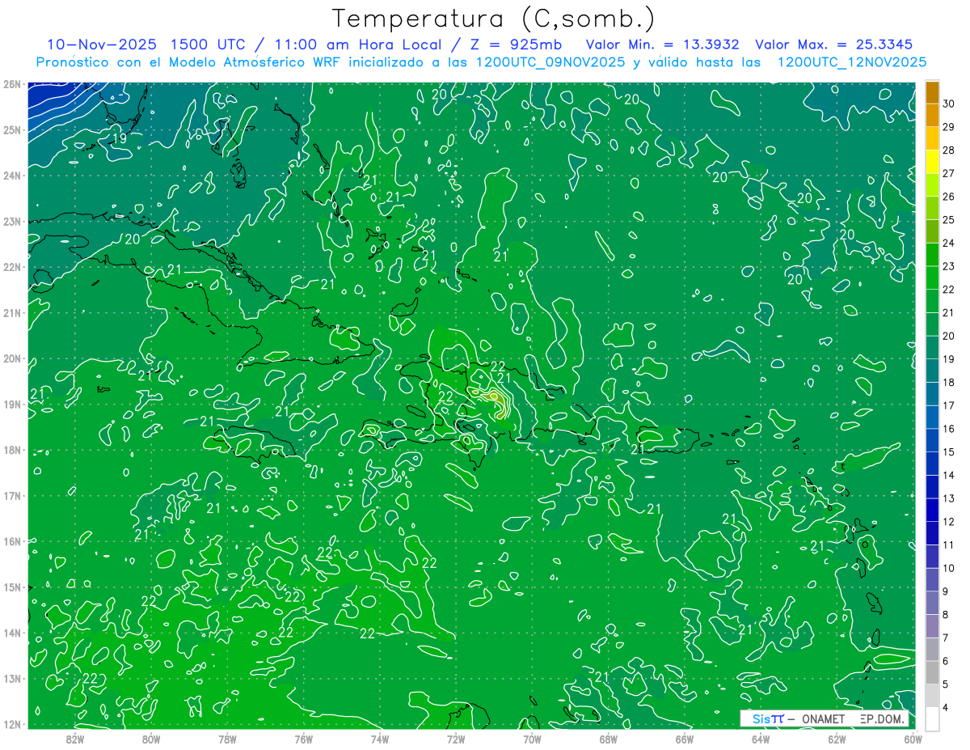
Task: Click the longitude axis label "76W"
Action: pyautogui.click(x=303, y=739)
